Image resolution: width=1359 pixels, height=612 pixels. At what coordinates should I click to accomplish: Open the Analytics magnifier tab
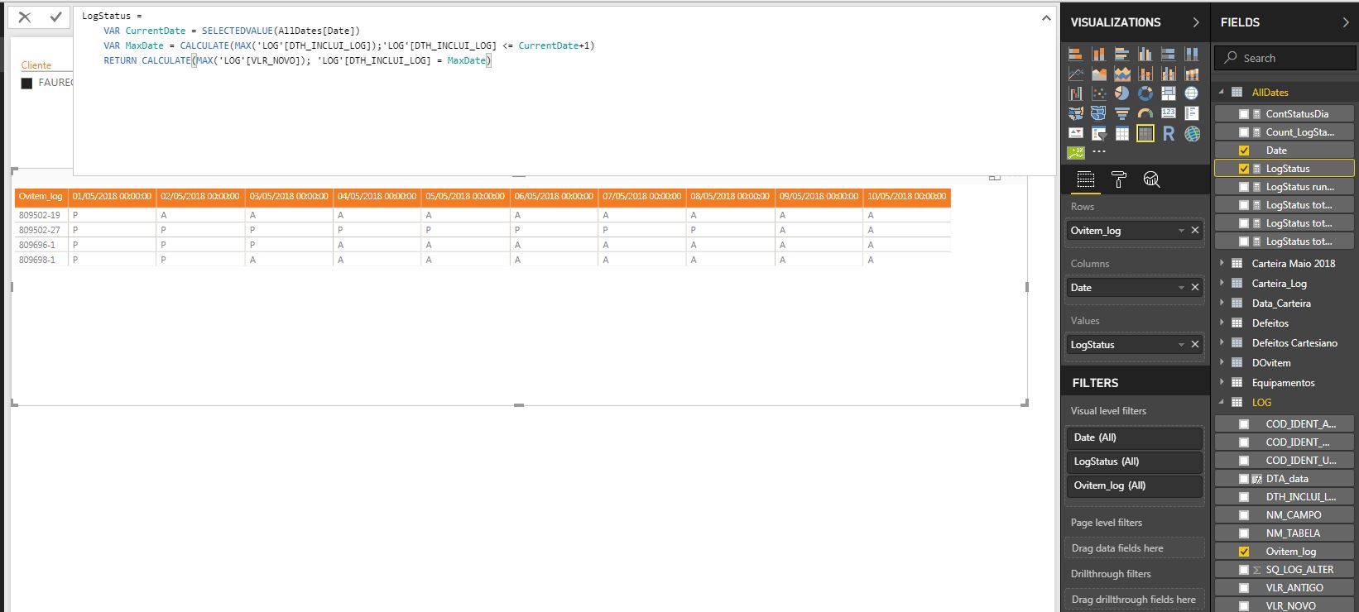pos(1151,179)
